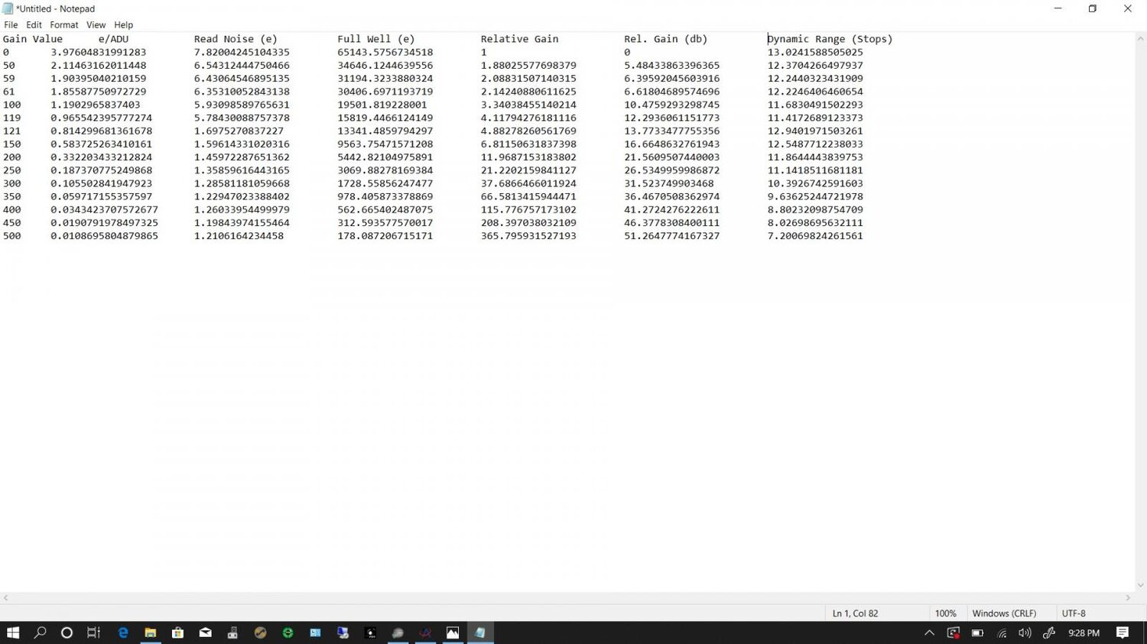1147x644 pixels.
Task: Minimize the Notepad window
Action: [x=1058, y=8]
